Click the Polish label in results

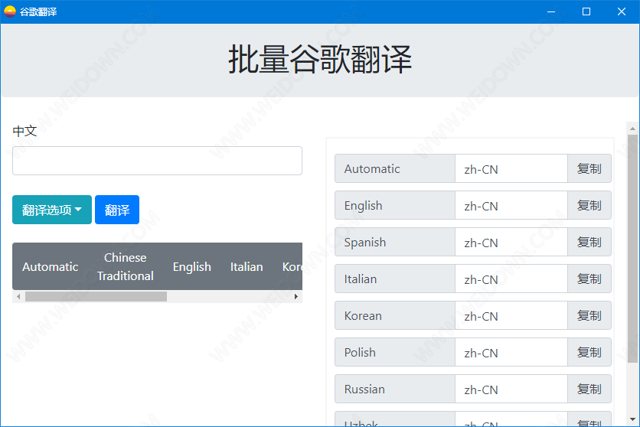point(395,352)
